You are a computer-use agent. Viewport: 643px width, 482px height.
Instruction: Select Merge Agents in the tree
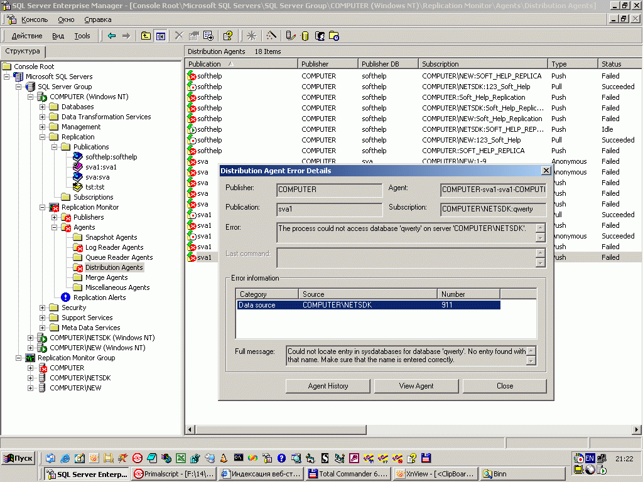[x=106, y=277]
